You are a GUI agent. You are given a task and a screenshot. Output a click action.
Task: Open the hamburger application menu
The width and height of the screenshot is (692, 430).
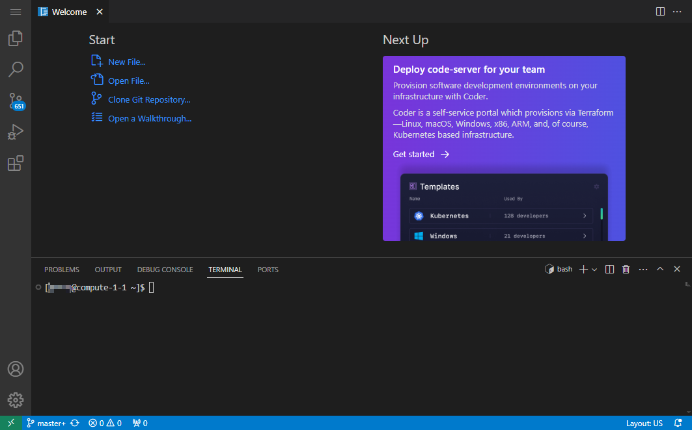tap(16, 12)
